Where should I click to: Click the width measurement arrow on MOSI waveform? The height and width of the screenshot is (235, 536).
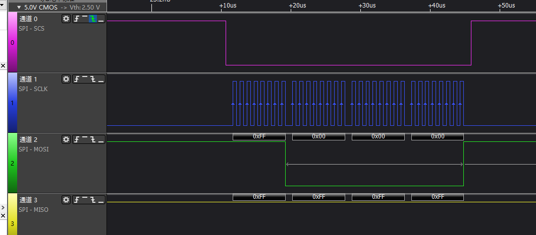click(374, 164)
